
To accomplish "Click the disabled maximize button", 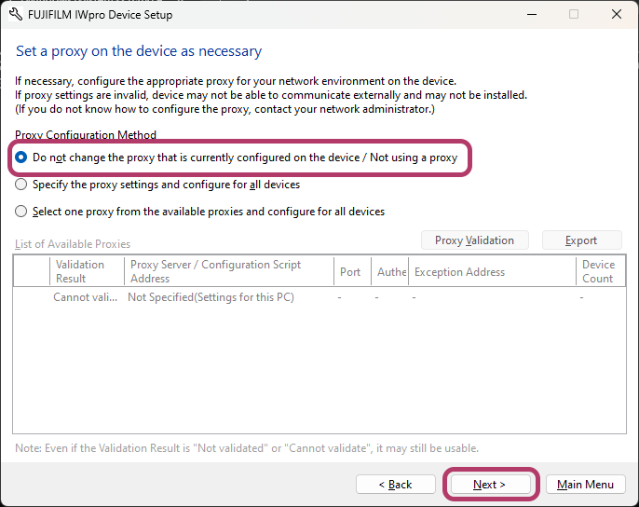I will [x=574, y=14].
